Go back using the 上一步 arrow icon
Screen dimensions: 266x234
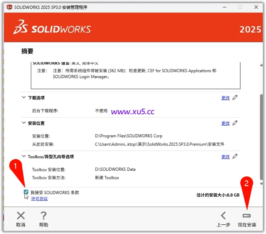tap(223, 216)
